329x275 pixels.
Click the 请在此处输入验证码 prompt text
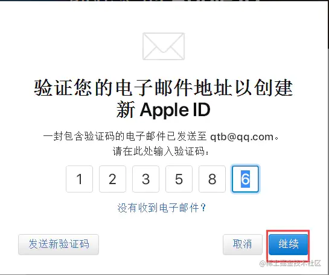[x=161, y=151]
